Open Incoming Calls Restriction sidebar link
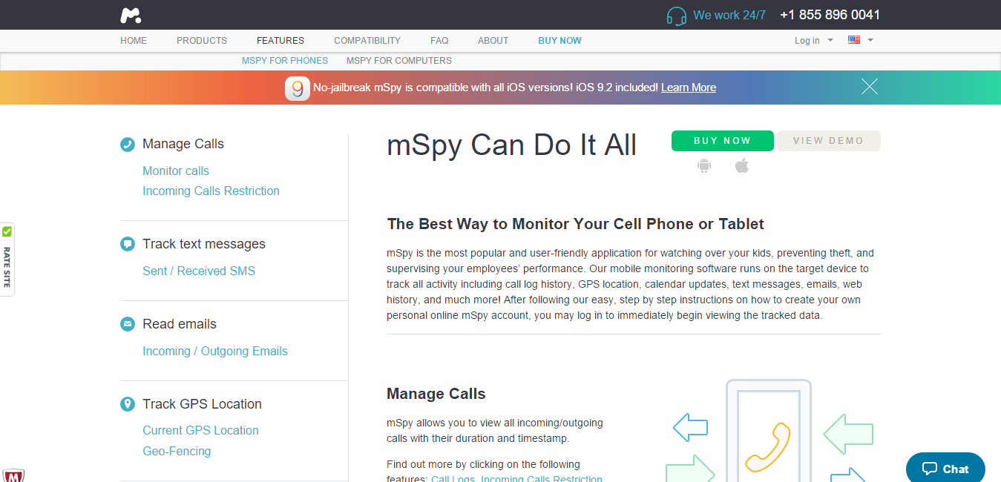The width and height of the screenshot is (1001, 482). [x=211, y=191]
